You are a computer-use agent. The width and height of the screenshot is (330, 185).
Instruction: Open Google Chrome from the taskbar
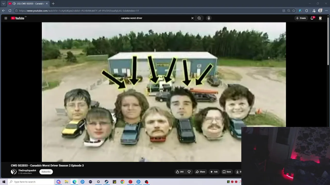[122, 182]
